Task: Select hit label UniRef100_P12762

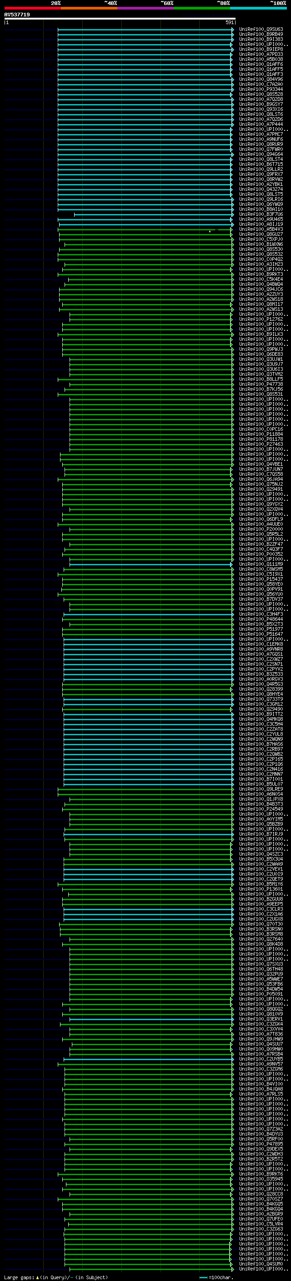Action: (x=261, y=319)
